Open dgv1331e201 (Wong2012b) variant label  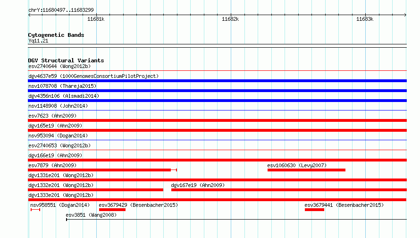pos(61,175)
